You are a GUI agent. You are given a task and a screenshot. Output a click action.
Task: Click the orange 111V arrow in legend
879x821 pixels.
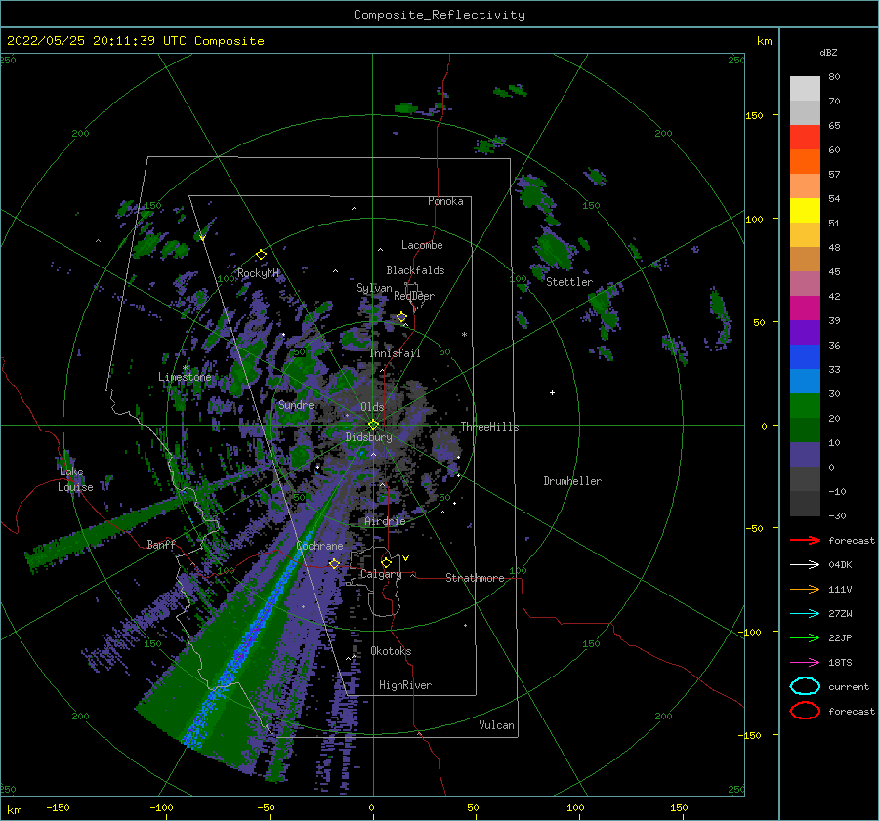coord(805,589)
